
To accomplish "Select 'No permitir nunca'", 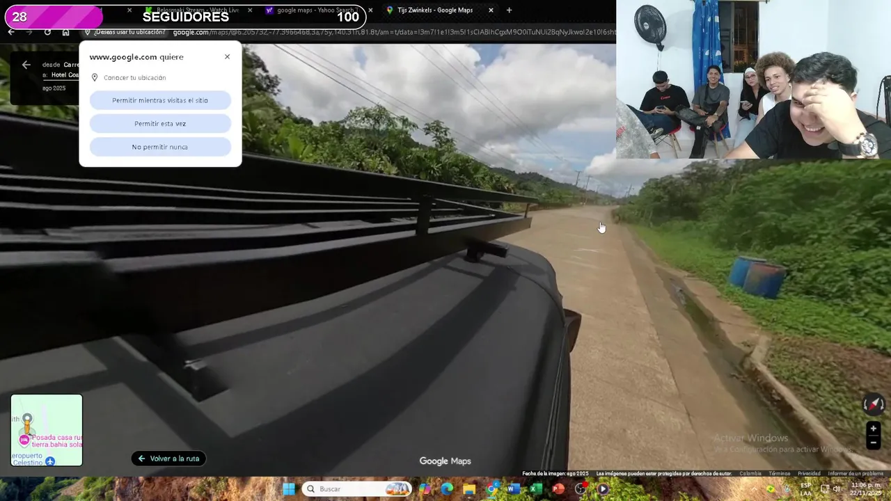I will point(160,147).
